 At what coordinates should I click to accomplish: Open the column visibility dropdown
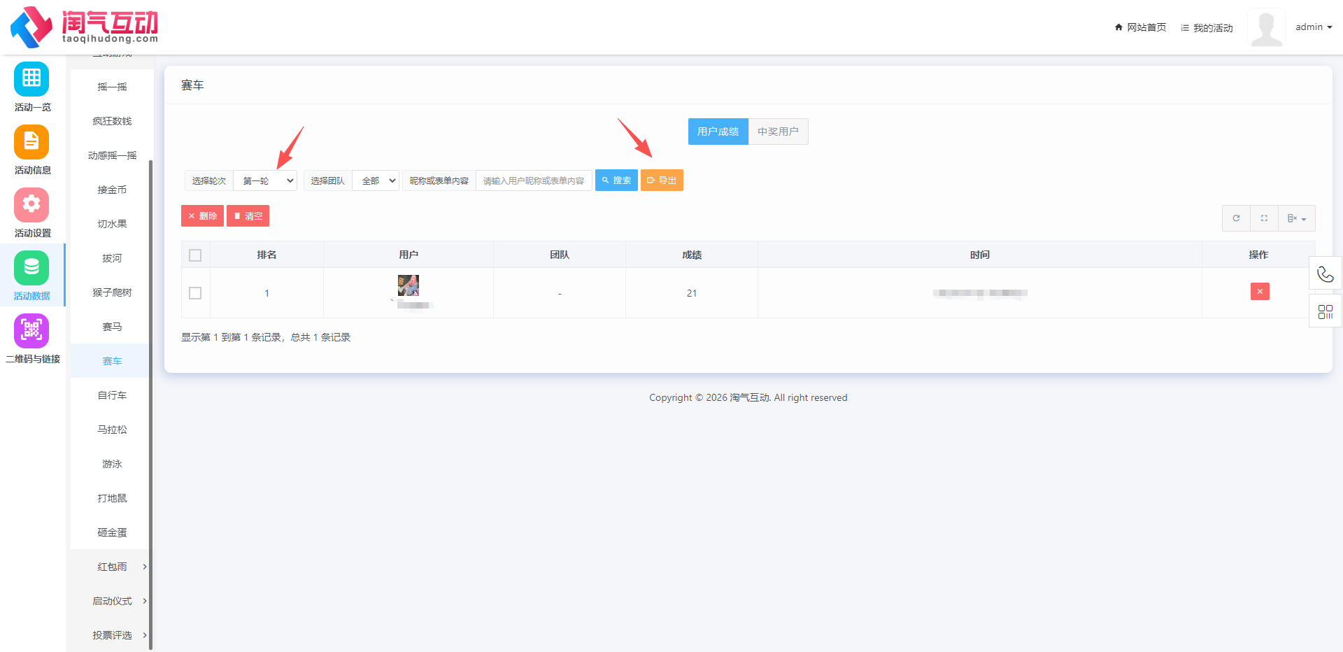point(1297,218)
